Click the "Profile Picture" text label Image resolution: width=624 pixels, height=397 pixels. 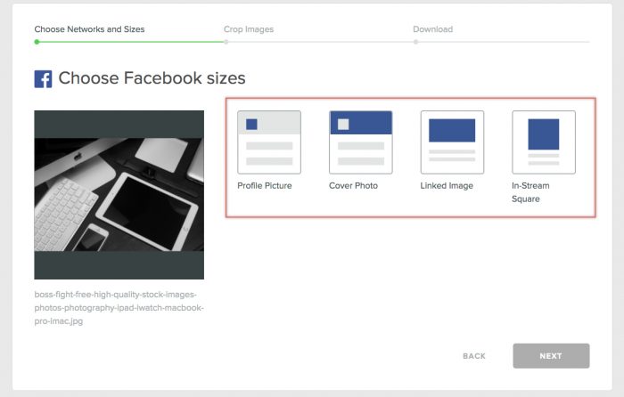(x=264, y=186)
